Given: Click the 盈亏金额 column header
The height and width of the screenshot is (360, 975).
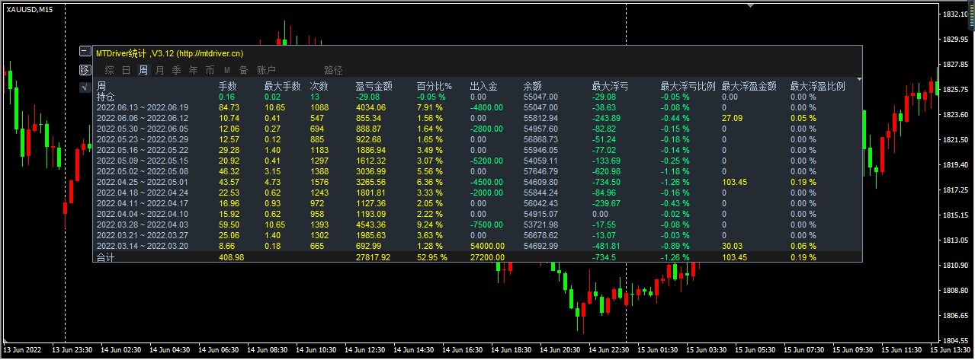Looking at the screenshot, I should point(374,87).
